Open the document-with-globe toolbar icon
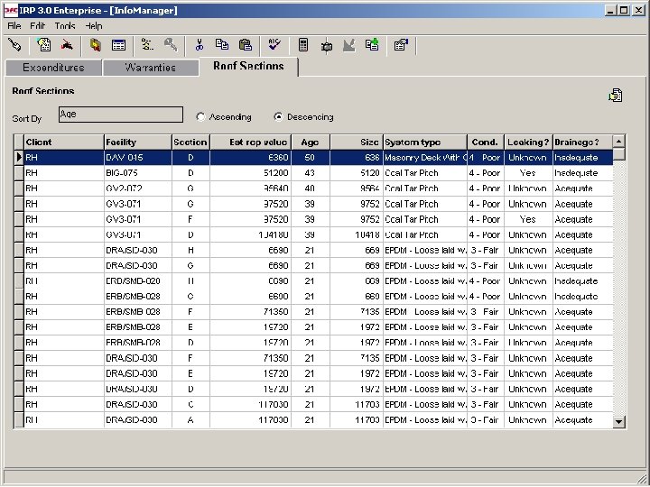 pyautogui.click(x=43, y=44)
